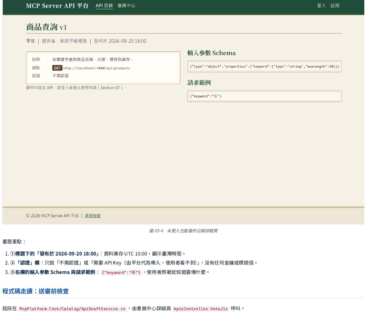Screen dimensions: 367x330
Task: Click the 說明 label in info card
Action: [36, 60]
